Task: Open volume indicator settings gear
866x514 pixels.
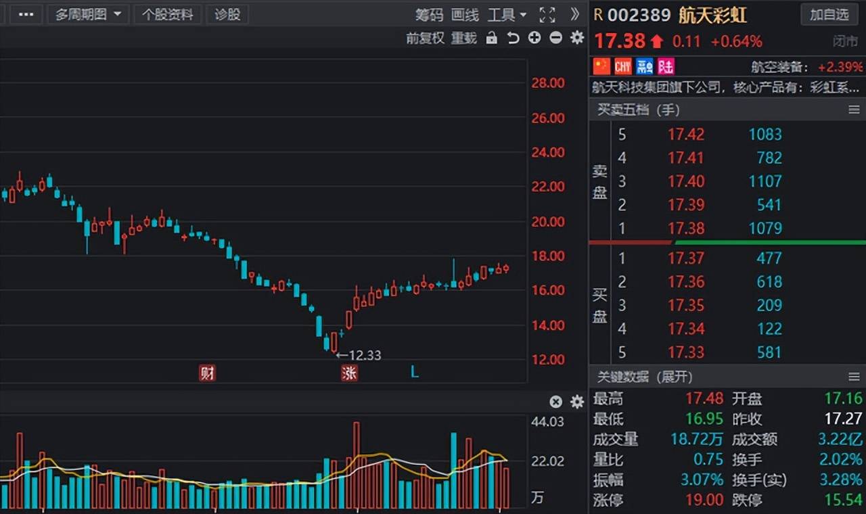Action: point(577,402)
